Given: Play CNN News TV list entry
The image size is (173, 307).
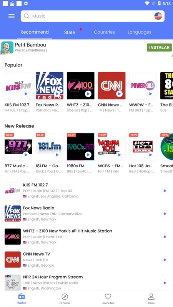Looking at the screenshot, I should pyautogui.click(x=165, y=260).
